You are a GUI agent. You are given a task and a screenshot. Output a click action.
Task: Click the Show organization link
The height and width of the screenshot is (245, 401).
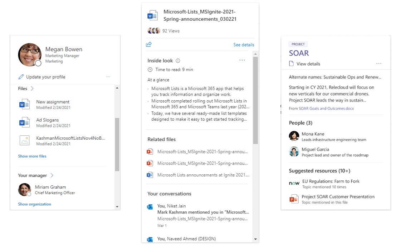35,204
